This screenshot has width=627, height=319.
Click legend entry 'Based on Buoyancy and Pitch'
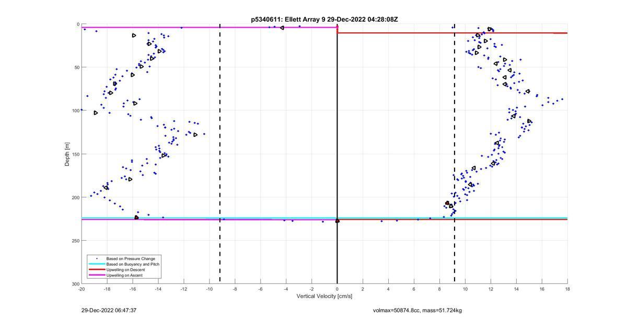click(133, 264)
